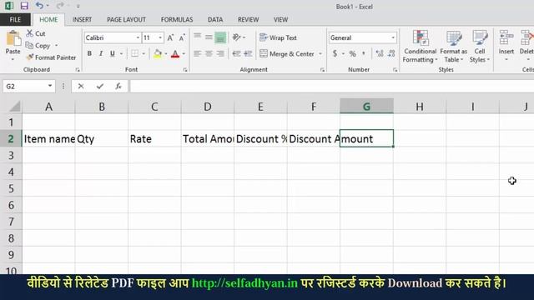Click Increase Indent icon
Screen dimensions: 534x300
248,53
